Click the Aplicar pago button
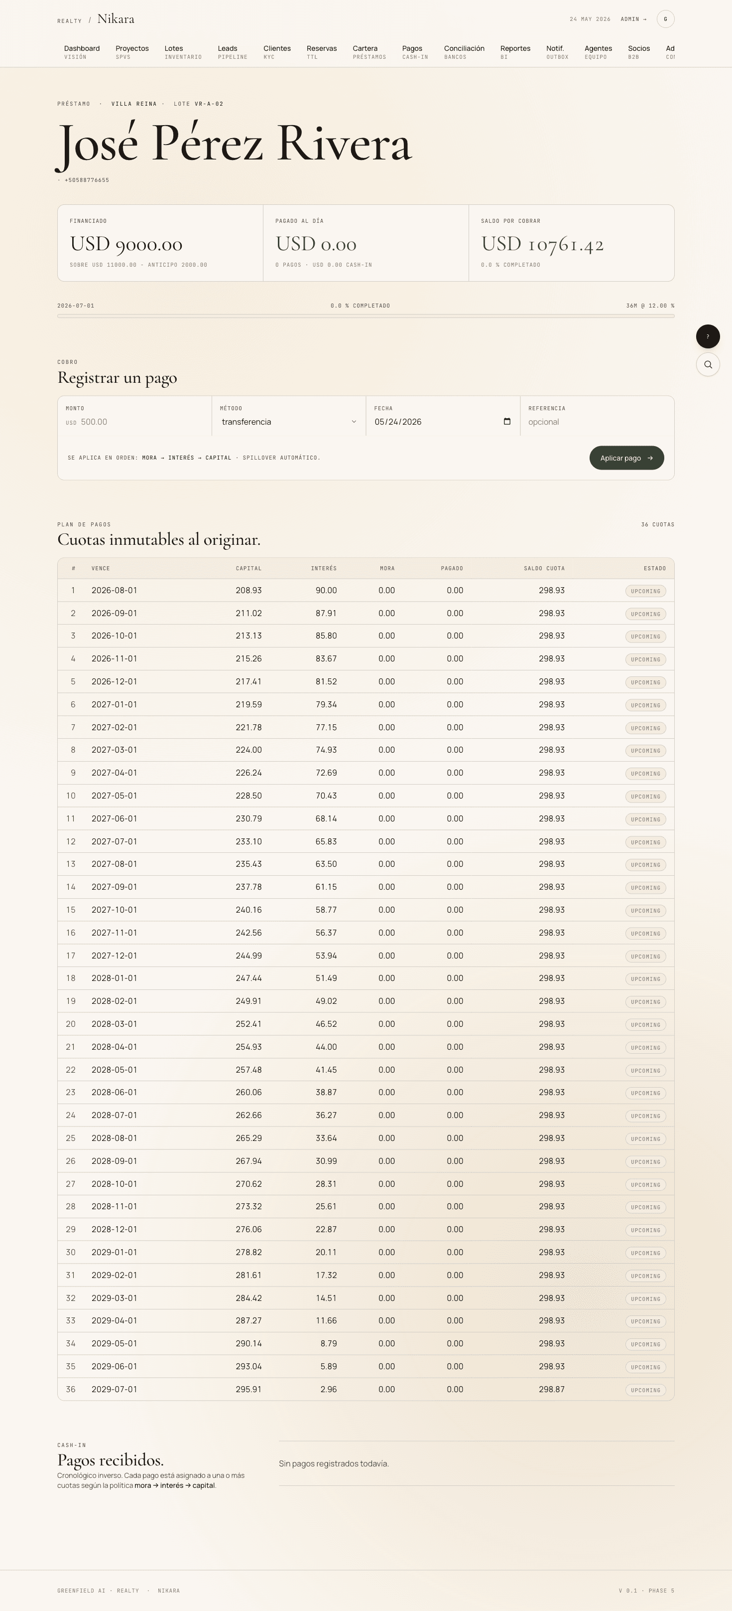The image size is (732, 1611). [x=626, y=458]
